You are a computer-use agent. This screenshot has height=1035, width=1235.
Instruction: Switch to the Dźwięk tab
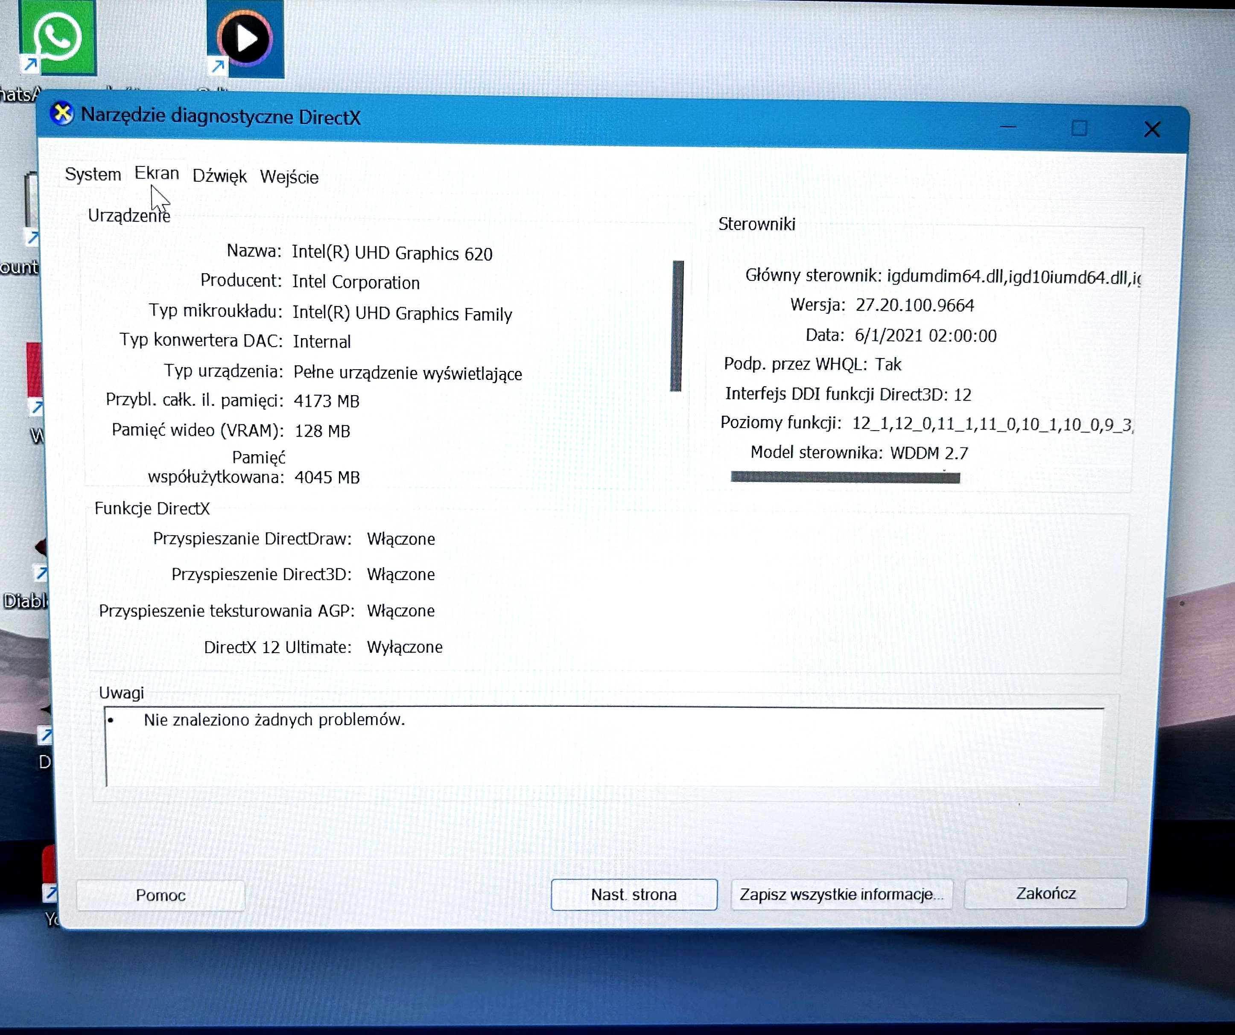[x=219, y=176]
